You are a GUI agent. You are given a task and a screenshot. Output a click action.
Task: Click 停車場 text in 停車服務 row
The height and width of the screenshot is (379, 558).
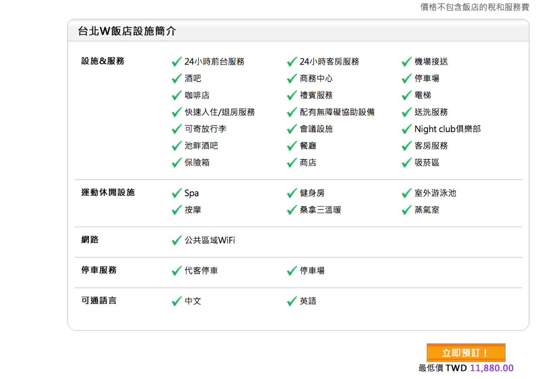point(312,271)
